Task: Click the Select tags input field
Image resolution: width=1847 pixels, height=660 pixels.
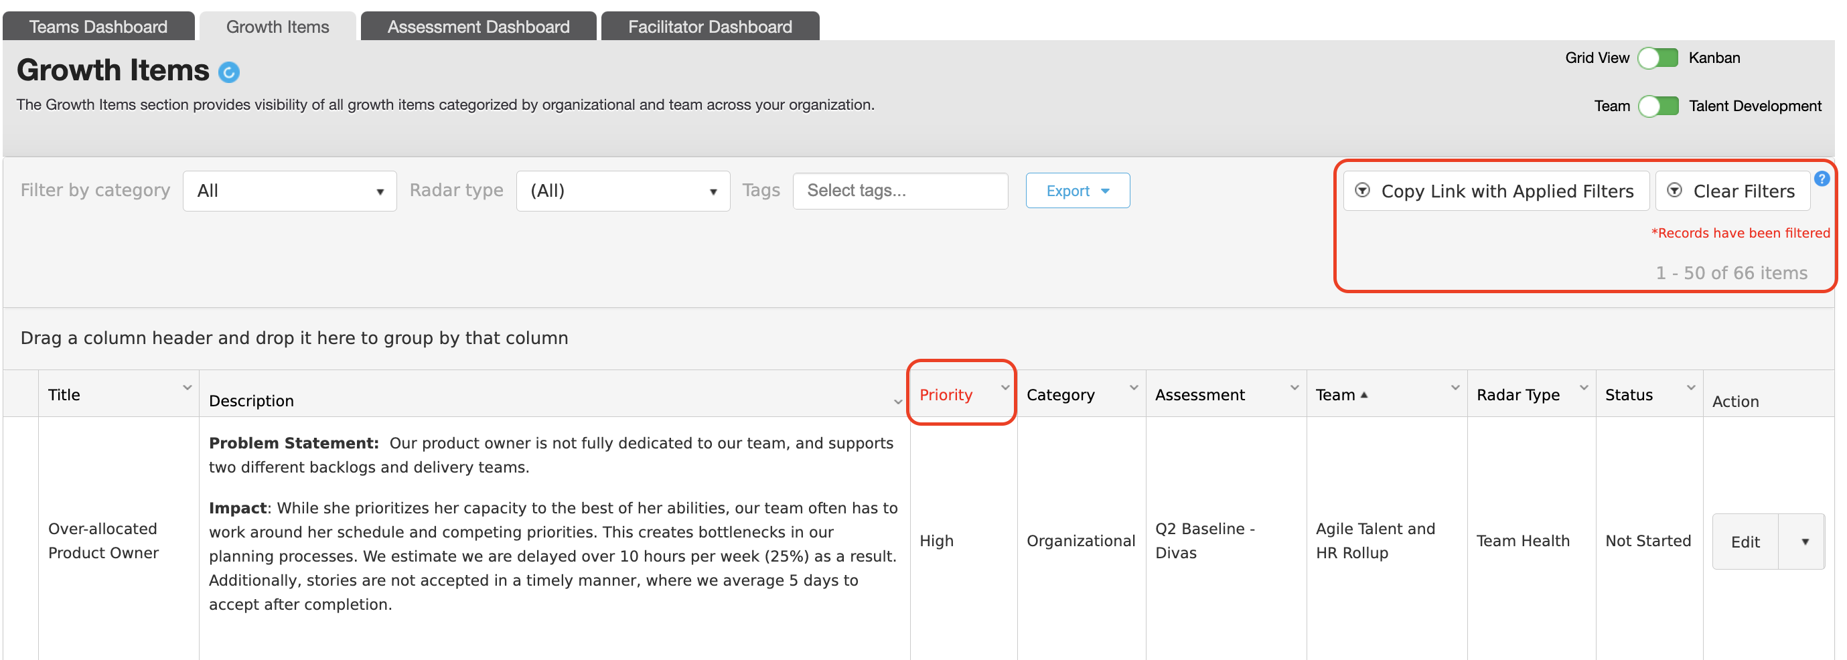Action: 900,191
